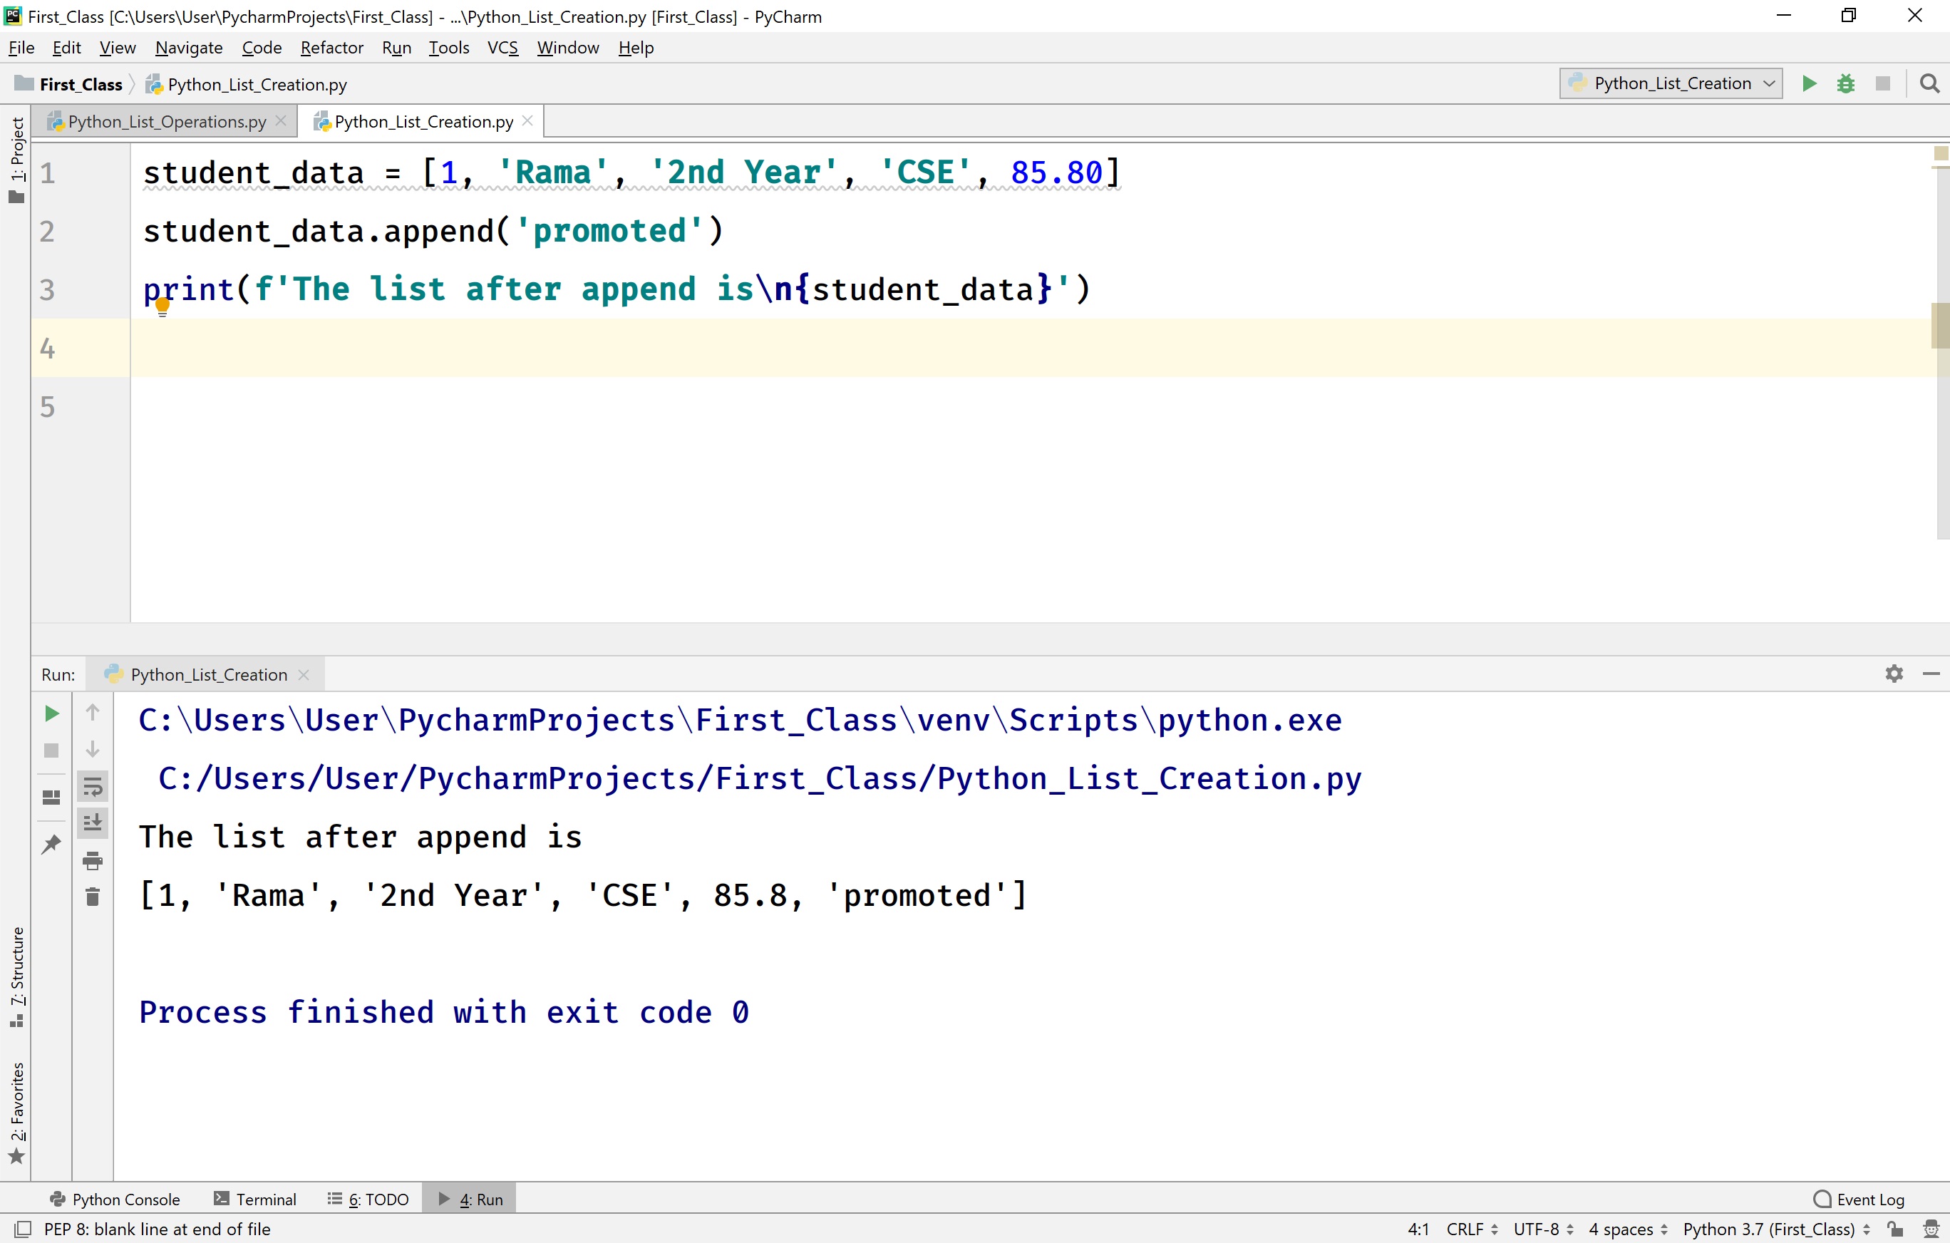Open the Refactor menu
The image size is (1950, 1243).
[331, 47]
